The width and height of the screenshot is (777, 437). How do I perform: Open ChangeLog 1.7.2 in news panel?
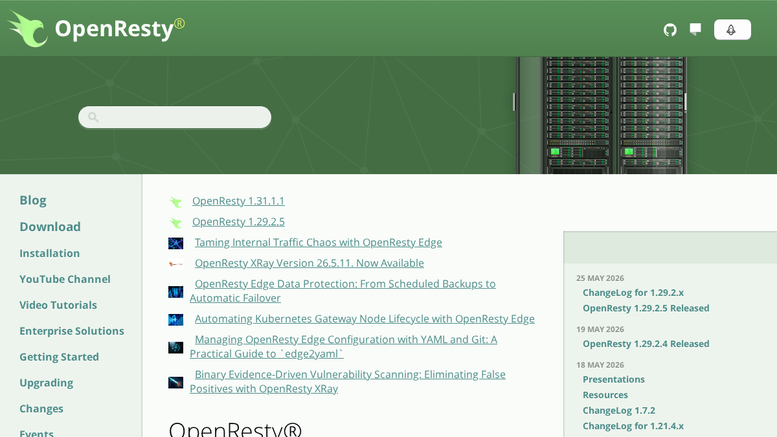[619, 410]
